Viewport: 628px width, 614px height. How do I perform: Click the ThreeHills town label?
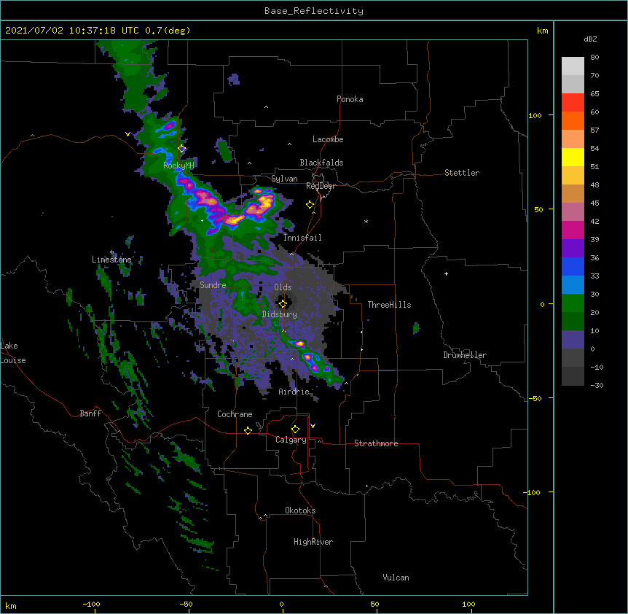[389, 305]
